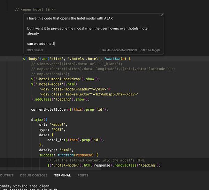Open the DEBUG CONSOLE tab

coord(34,175)
